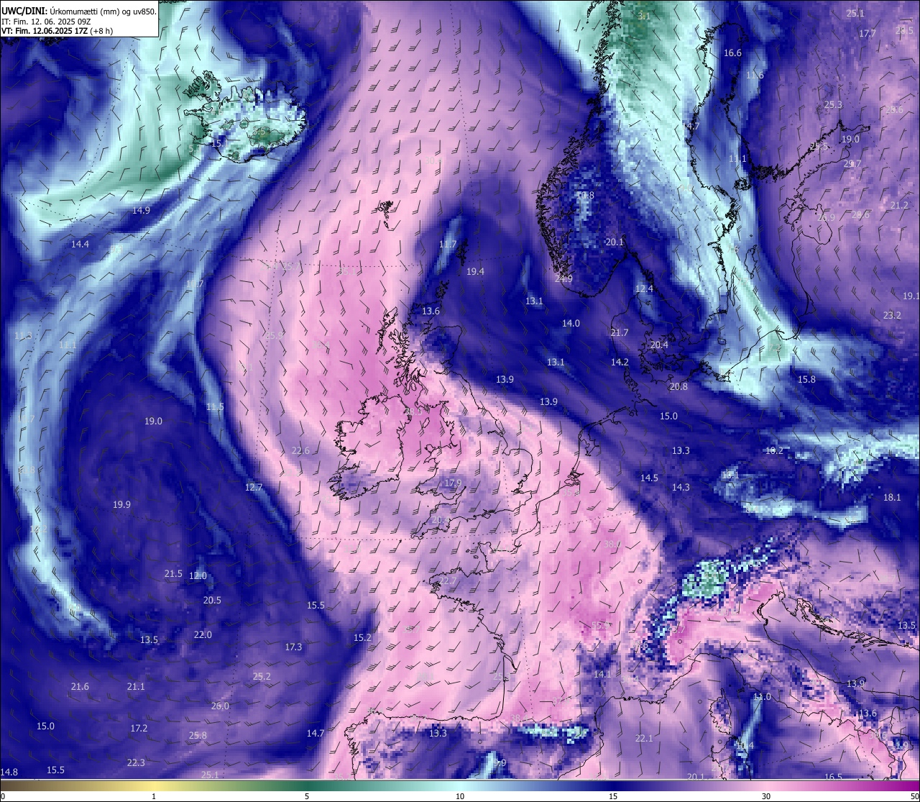Click the map value 26.0
Image resolution: width=920 pixels, height=802 pixels.
coord(220,706)
